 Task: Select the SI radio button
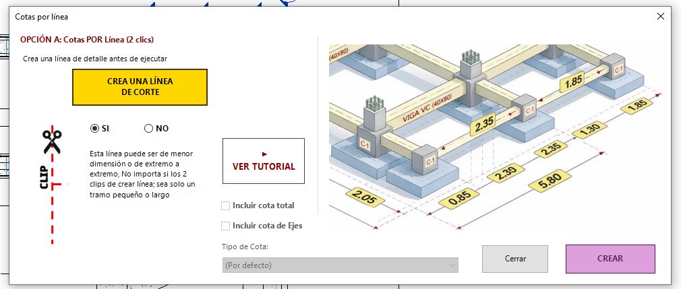pos(94,129)
